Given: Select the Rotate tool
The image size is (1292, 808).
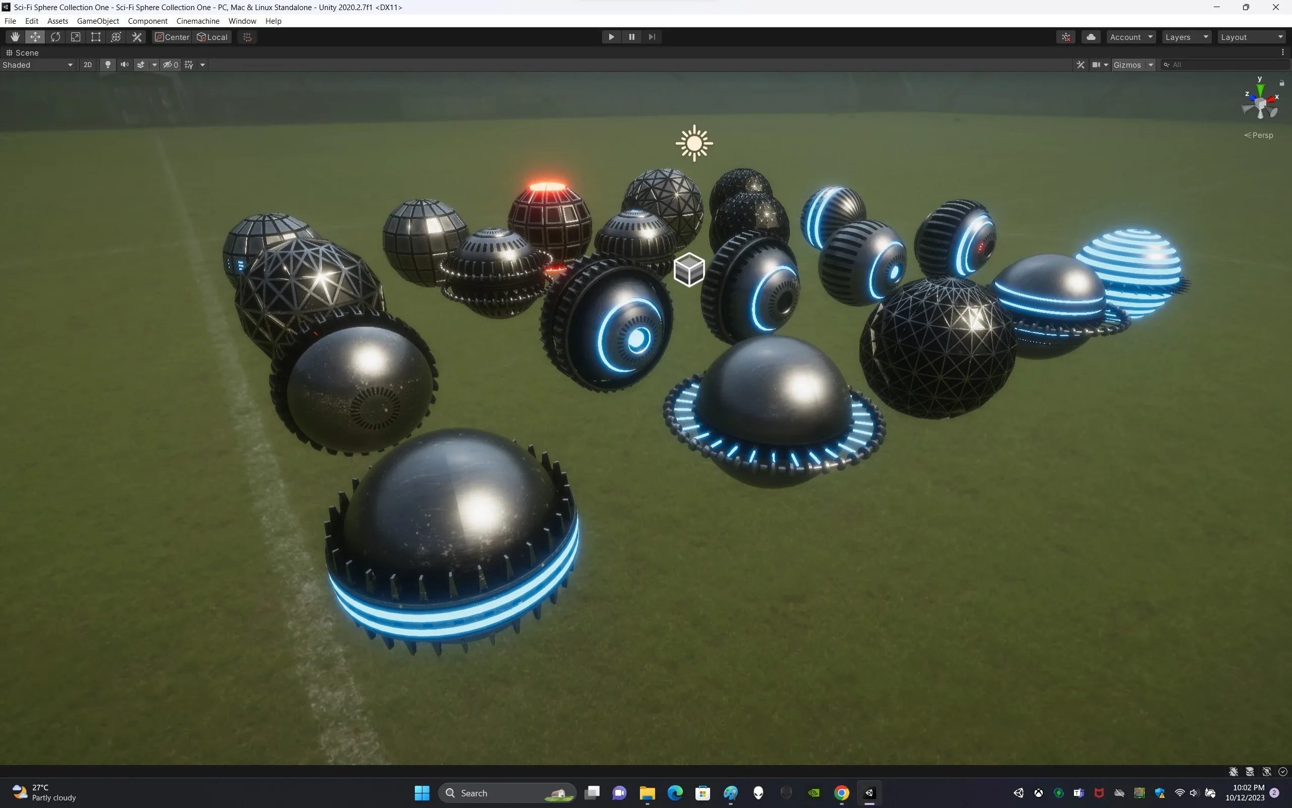Looking at the screenshot, I should click(56, 37).
